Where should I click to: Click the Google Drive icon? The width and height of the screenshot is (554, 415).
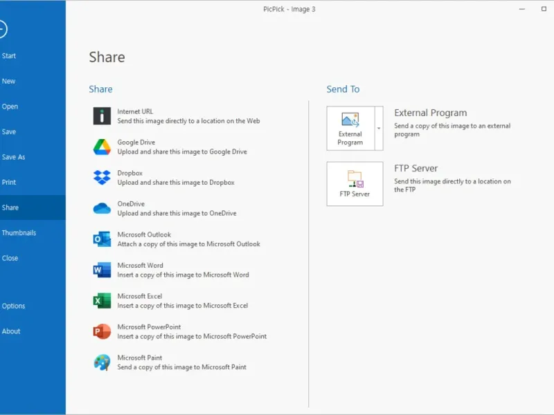pos(102,147)
